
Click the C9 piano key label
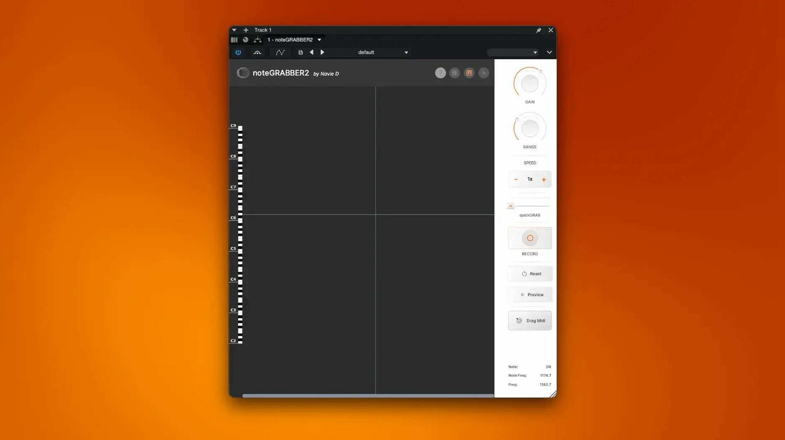coord(233,126)
